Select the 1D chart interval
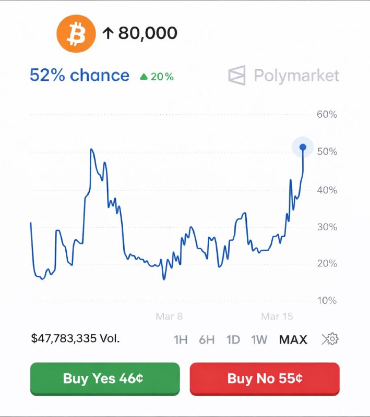370x417 pixels. click(233, 339)
